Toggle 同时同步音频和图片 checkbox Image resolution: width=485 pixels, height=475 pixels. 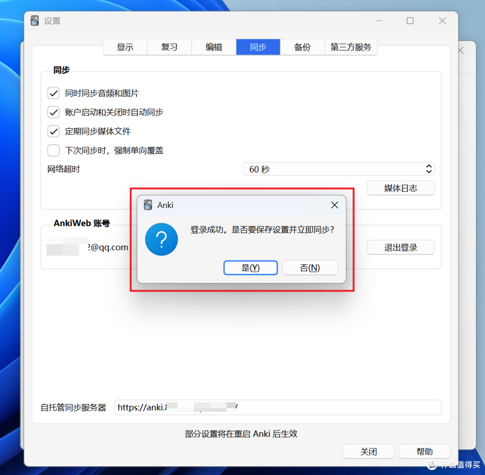pyautogui.click(x=53, y=93)
